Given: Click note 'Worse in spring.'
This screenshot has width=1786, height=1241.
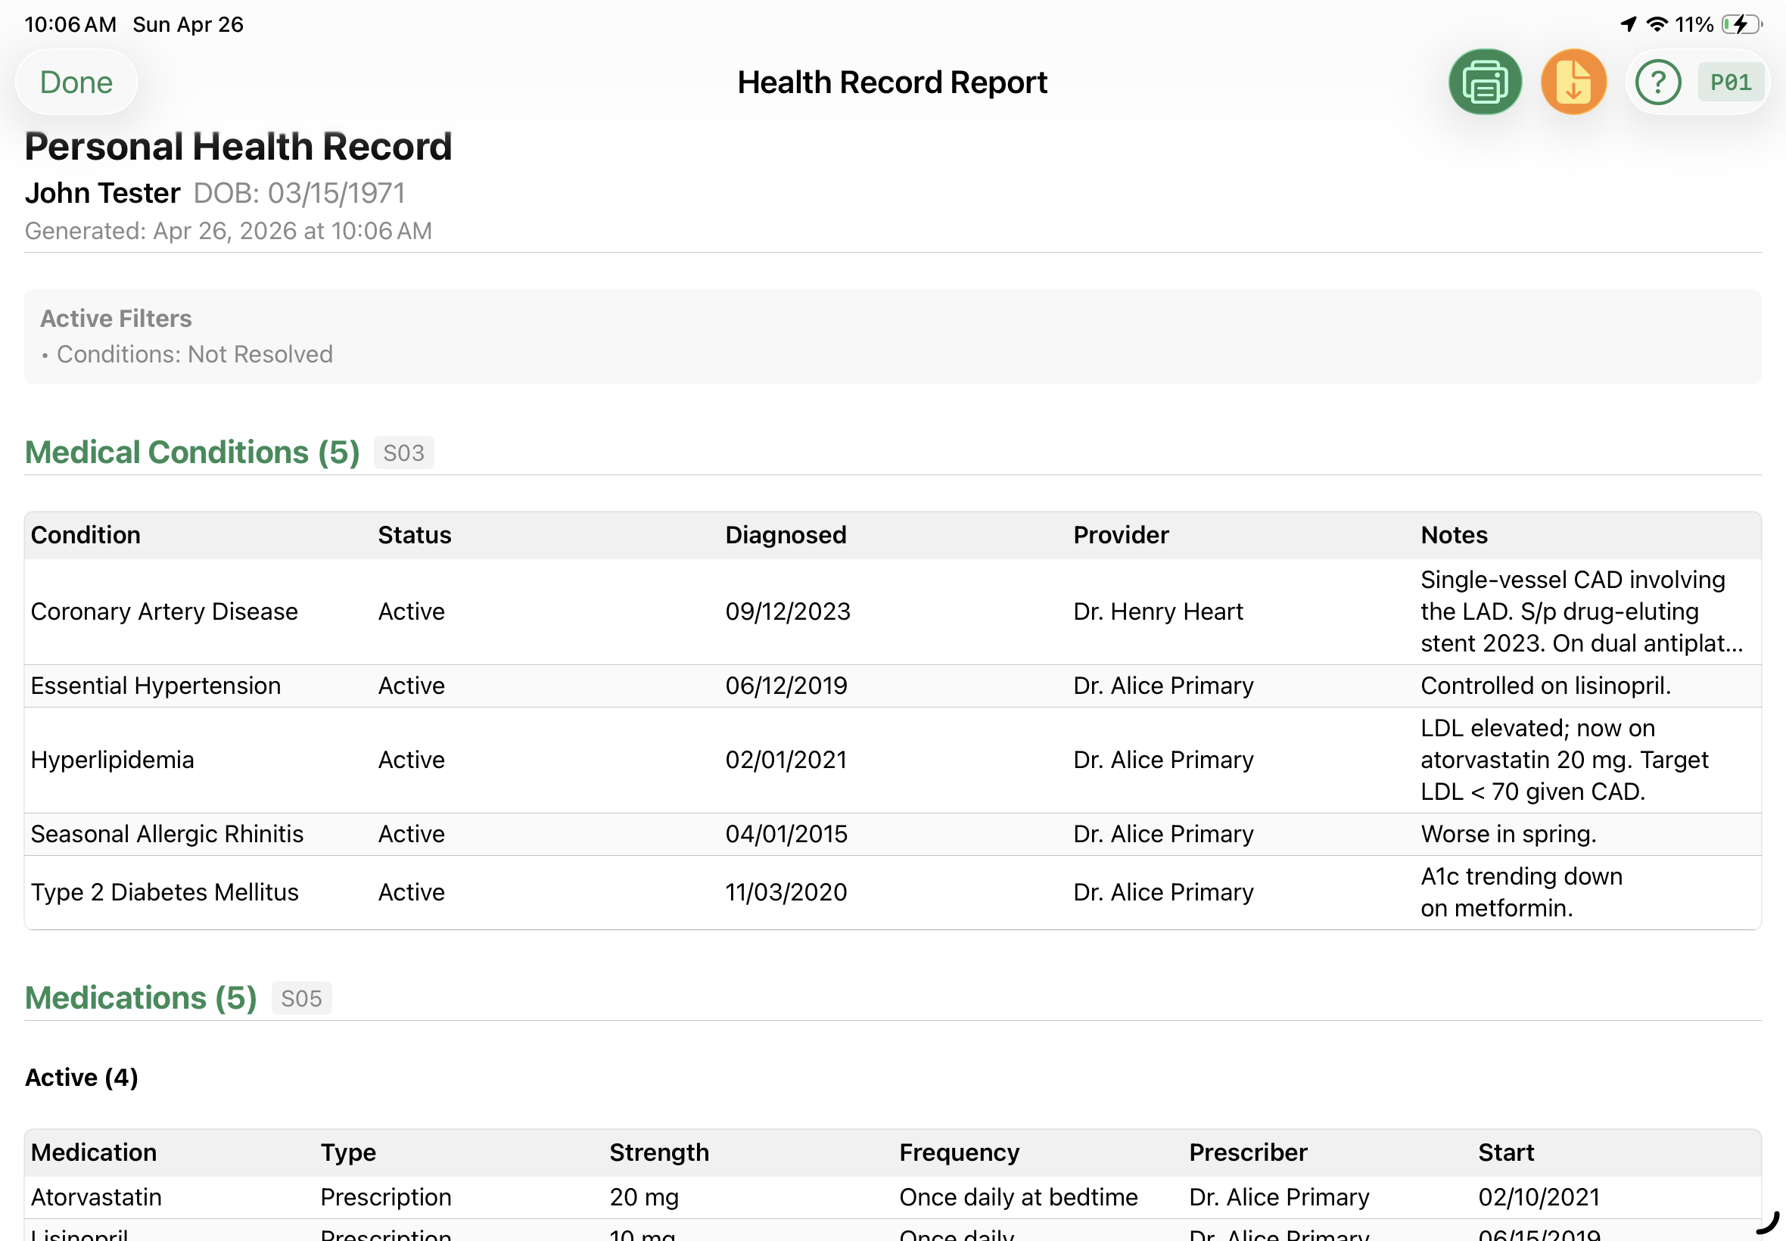Looking at the screenshot, I should pos(1508,834).
